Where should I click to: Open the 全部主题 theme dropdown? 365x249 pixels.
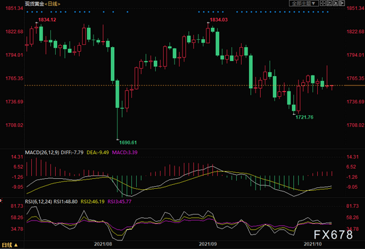pos(303,3)
